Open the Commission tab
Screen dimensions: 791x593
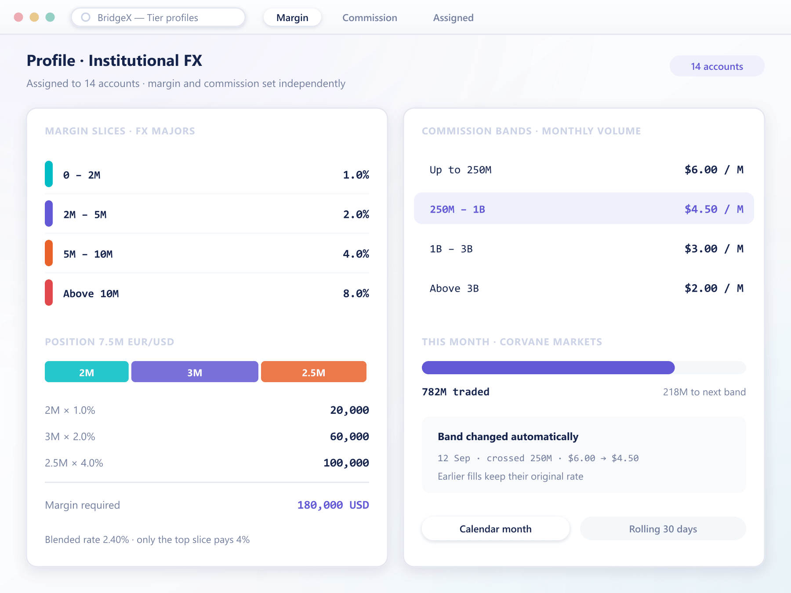click(x=370, y=18)
